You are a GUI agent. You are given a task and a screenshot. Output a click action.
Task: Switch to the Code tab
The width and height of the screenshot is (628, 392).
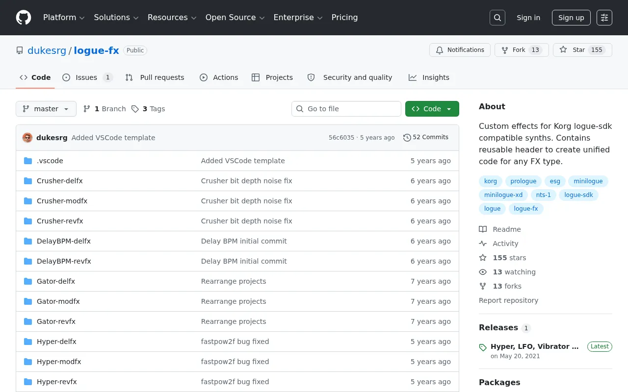35,77
